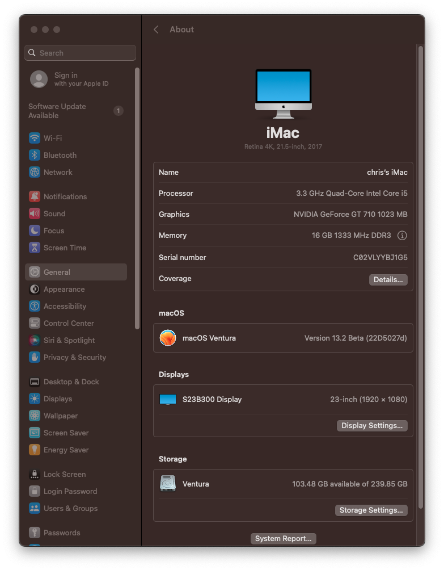This screenshot has width=444, height=570.
Task: Click the S23B300 Display monitor icon
Action: (x=168, y=400)
